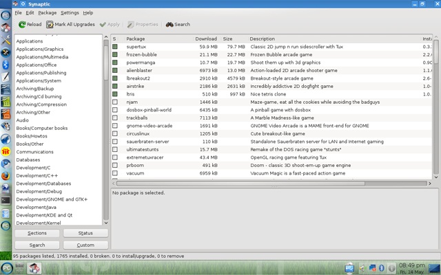Screen dimensions: 441x275
Task: Mark the vacuum package checkbox
Action: tap(115, 173)
